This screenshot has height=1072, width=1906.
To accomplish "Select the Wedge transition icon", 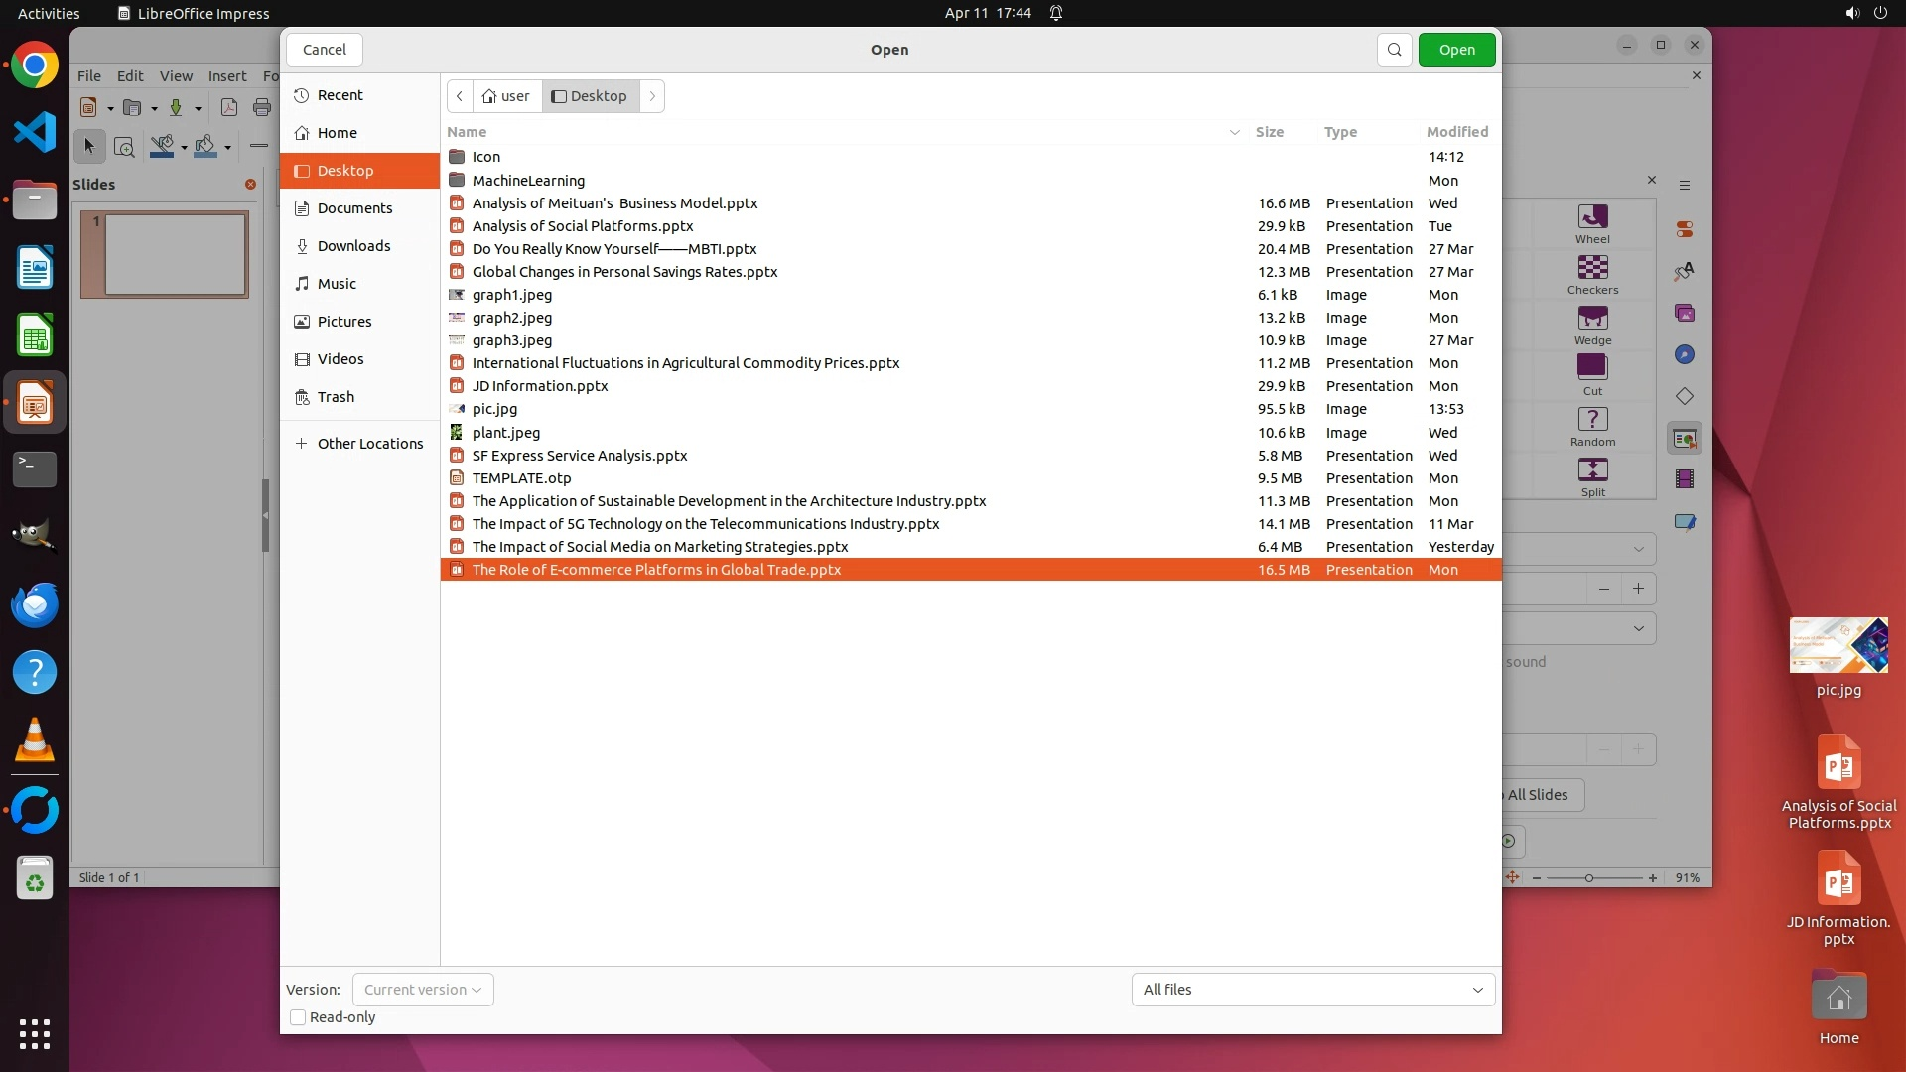I will click(x=1592, y=319).
